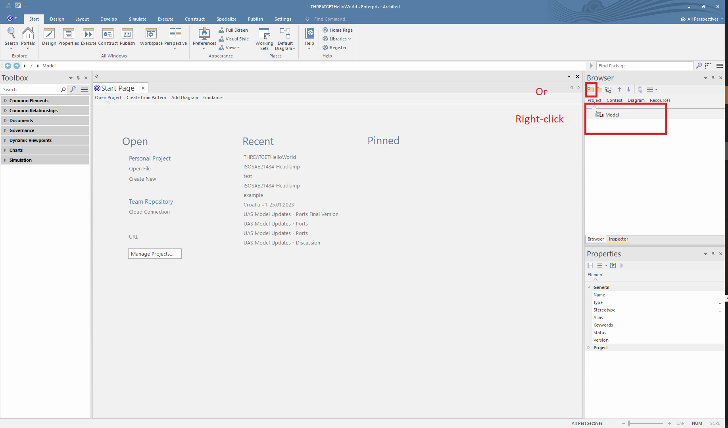Viewport: 728px width, 428px height.
Task: Open the View dropdown in Appearance group
Action: [x=230, y=47]
